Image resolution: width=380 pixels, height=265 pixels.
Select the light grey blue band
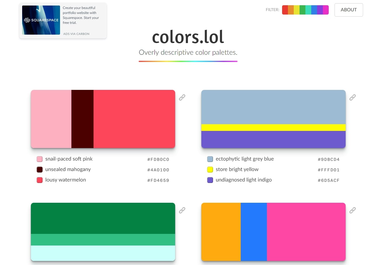click(x=273, y=107)
